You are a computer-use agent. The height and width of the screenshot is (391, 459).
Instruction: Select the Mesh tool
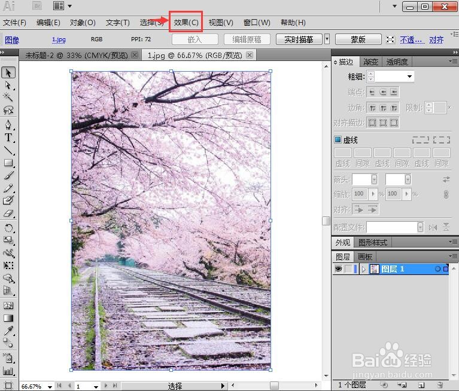pos(8,306)
